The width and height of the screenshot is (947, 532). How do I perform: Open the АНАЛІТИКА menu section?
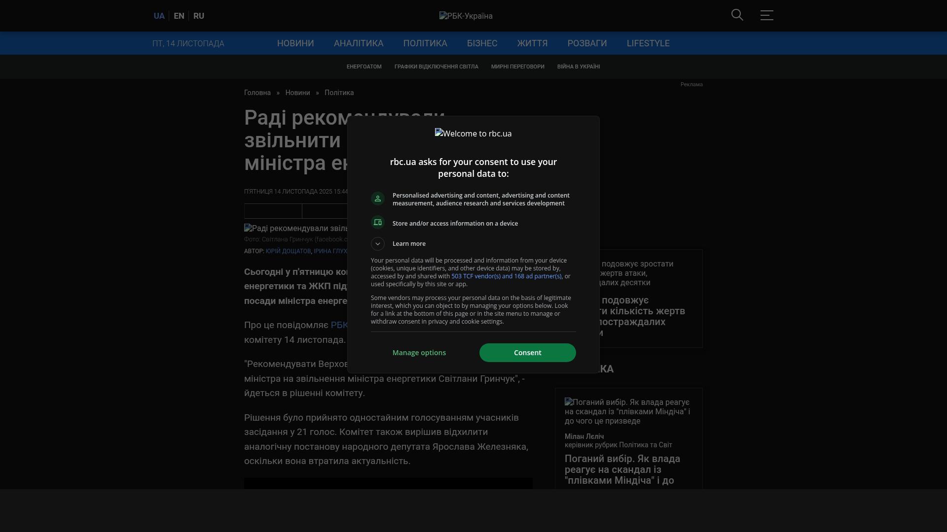359,43
